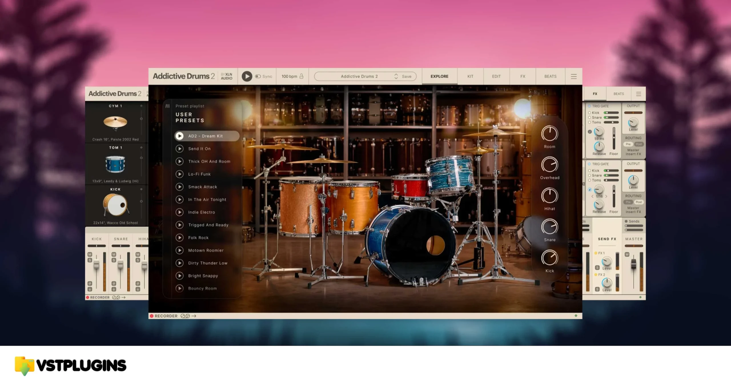Open preset selector arrows beside Addictive Drums 2
The height and width of the screenshot is (387, 731).
coord(396,76)
